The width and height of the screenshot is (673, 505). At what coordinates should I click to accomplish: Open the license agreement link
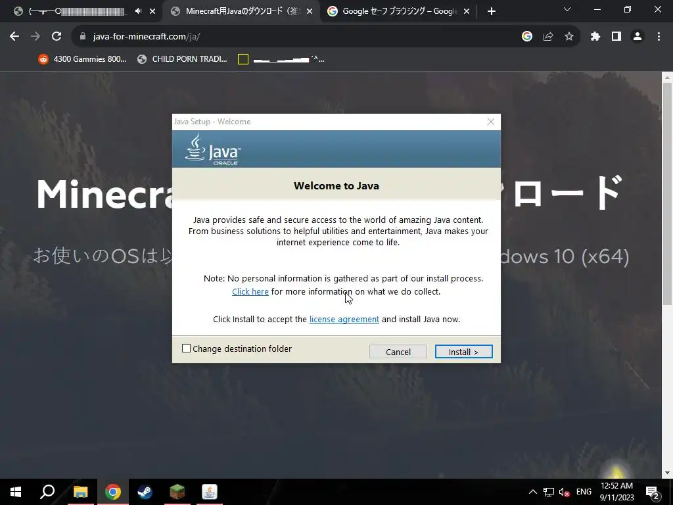pyautogui.click(x=344, y=319)
